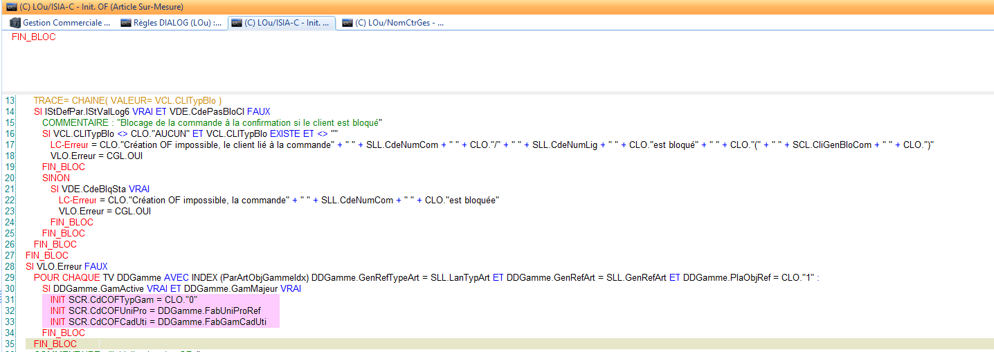Image resolution: width=994 pixels, height=352 pixels.
Task: Click the POUR CHAQUE TV DDGamme statement
Action: (x=208, y=277)
